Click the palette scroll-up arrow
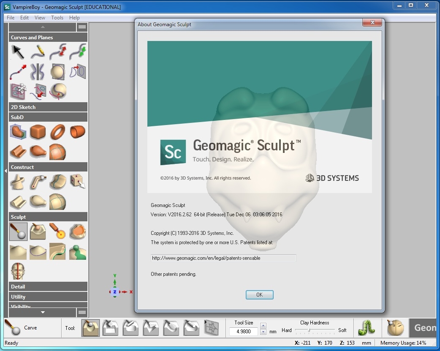Viewport: 440px width, 351px height. coord(43,27)
